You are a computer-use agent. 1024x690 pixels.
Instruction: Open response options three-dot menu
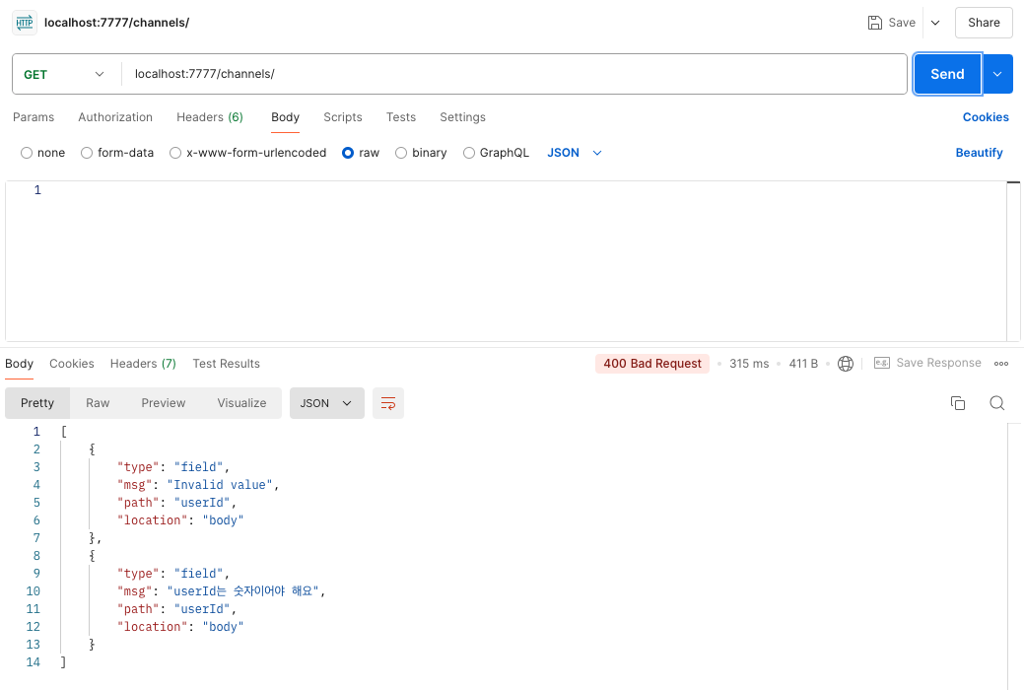click(1001, 364)
